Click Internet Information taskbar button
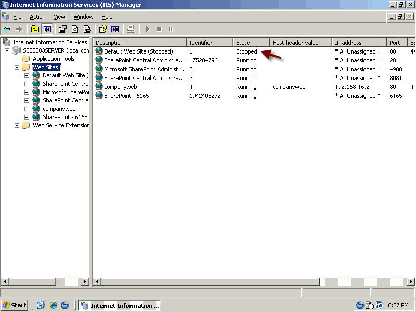This screenshot has height=312, width=416. pyautogui.click(x=120, y=305)
